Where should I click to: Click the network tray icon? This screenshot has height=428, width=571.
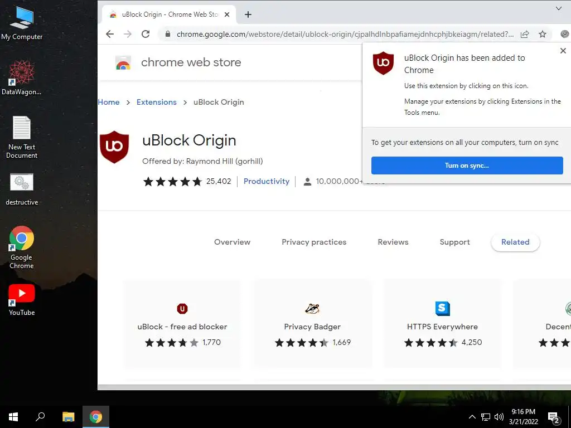pos(486,417)
